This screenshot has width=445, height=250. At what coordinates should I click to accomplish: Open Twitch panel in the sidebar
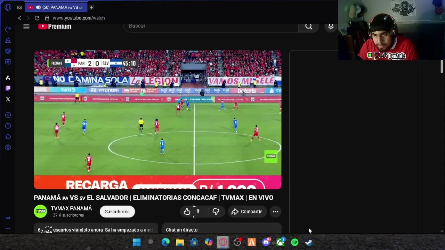[8, 88]
